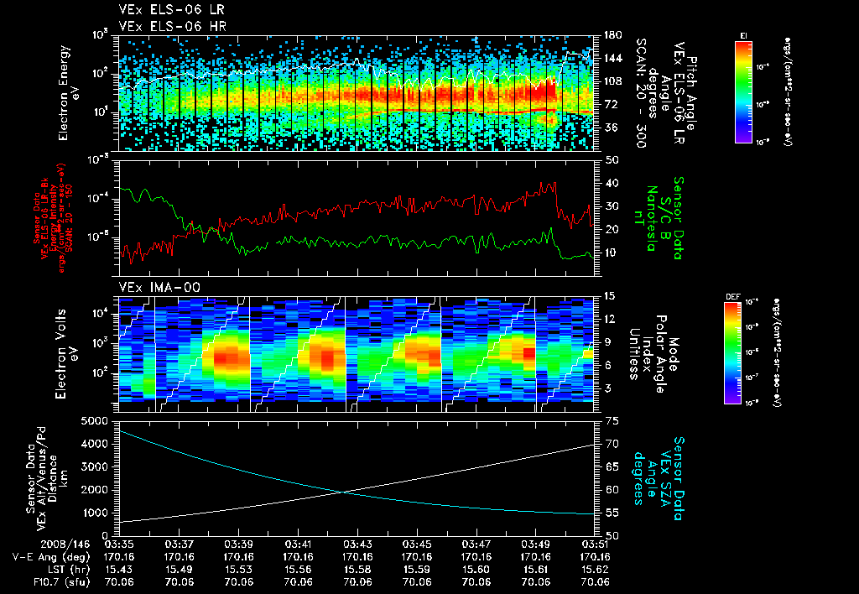Viewport: 859px width, 594px height.
Task: Click the 'Electron Energy eV' axis label
Action: (70, 92)
